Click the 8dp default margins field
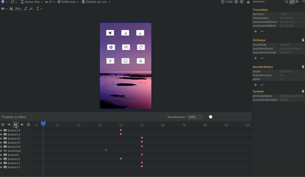 click(x=18, y=9)
